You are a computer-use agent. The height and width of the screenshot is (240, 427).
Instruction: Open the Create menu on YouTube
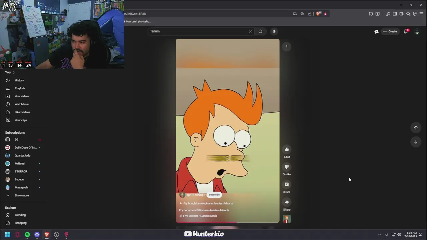point(390,31)
